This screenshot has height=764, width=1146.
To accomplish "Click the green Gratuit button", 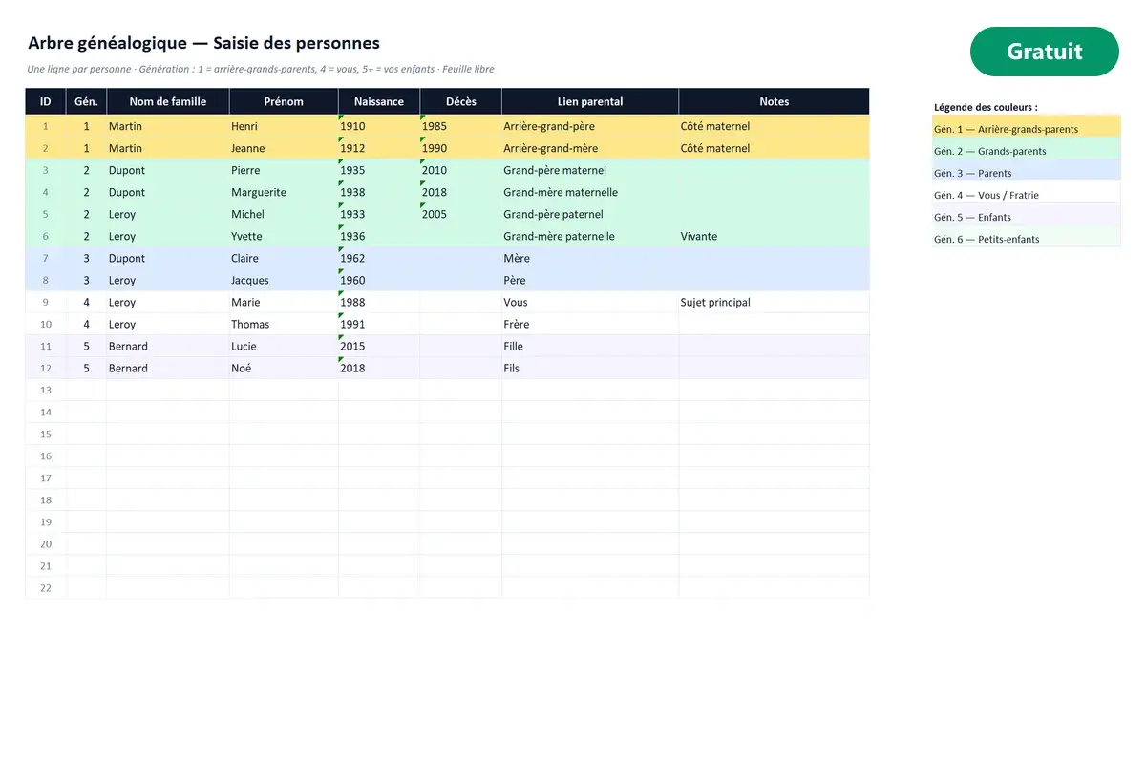I will [1044, 52].
